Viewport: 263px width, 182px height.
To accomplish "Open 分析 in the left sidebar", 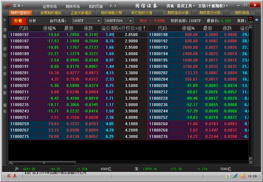I will click(5, 71).
